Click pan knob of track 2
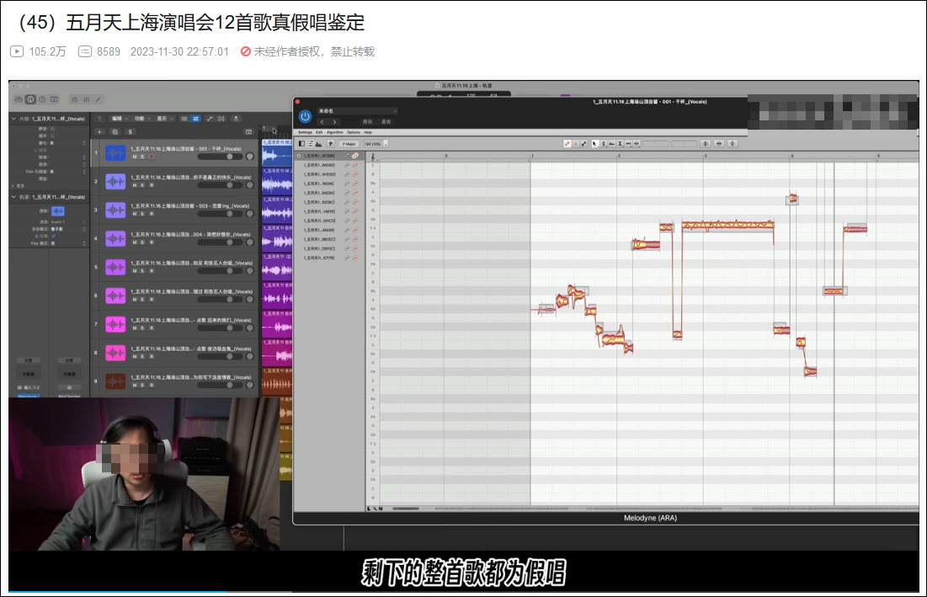927x597 pixels. [250, 185]
